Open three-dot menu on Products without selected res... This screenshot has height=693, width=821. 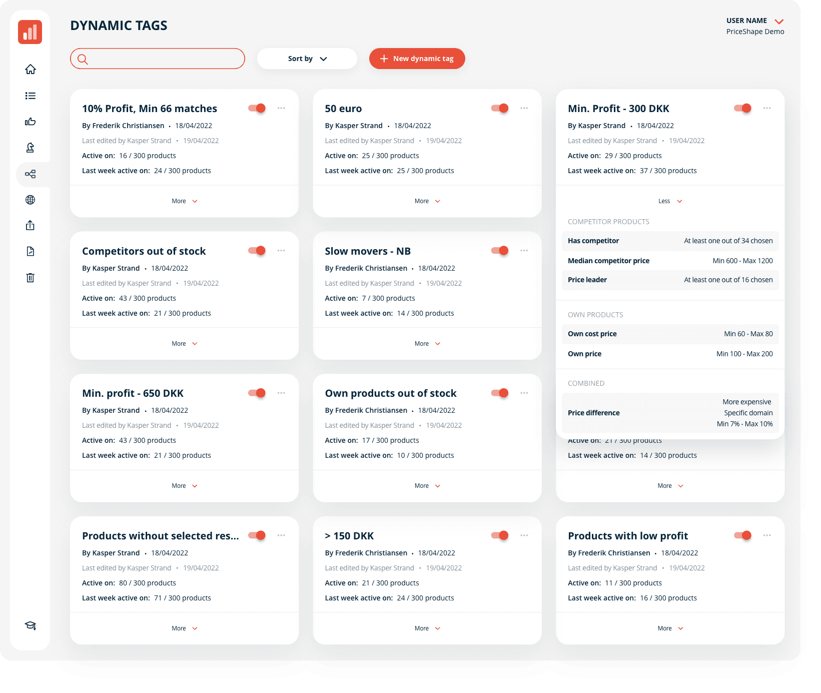pyautogui.click(x=281, y=535)
